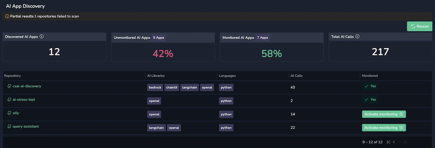
Task: Open the query-assistant repository link
Action: pyautogui.click(x=26, y=127)
